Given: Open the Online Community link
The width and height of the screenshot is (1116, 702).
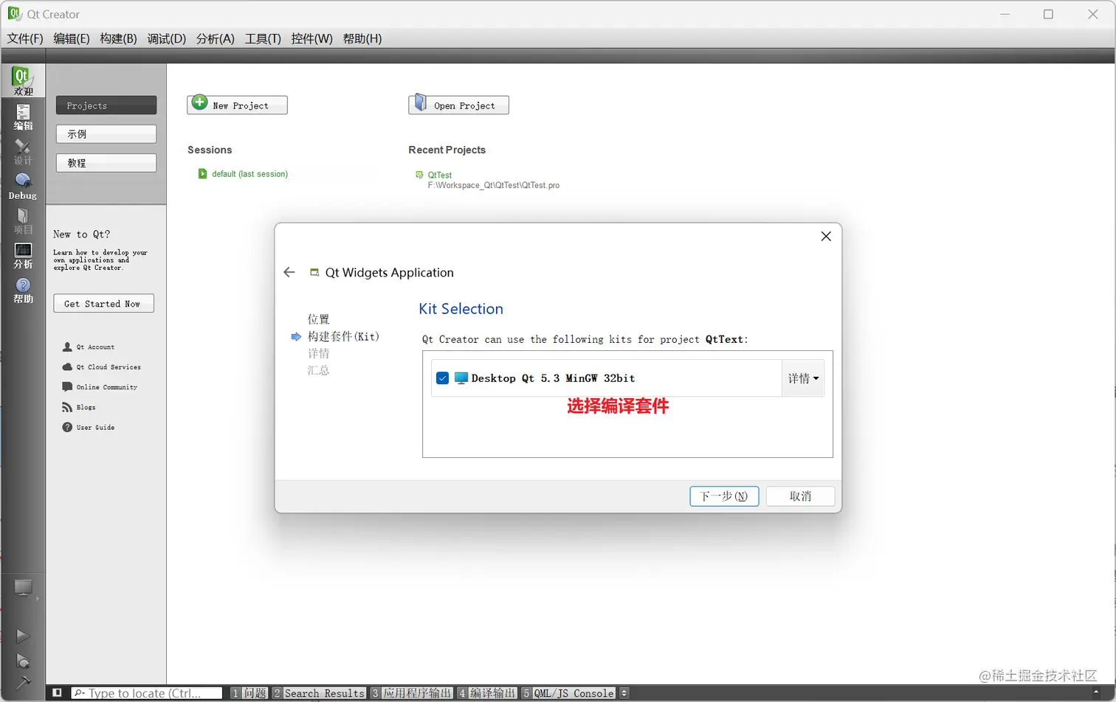Looking at the screenshot, I should point(107,386).
